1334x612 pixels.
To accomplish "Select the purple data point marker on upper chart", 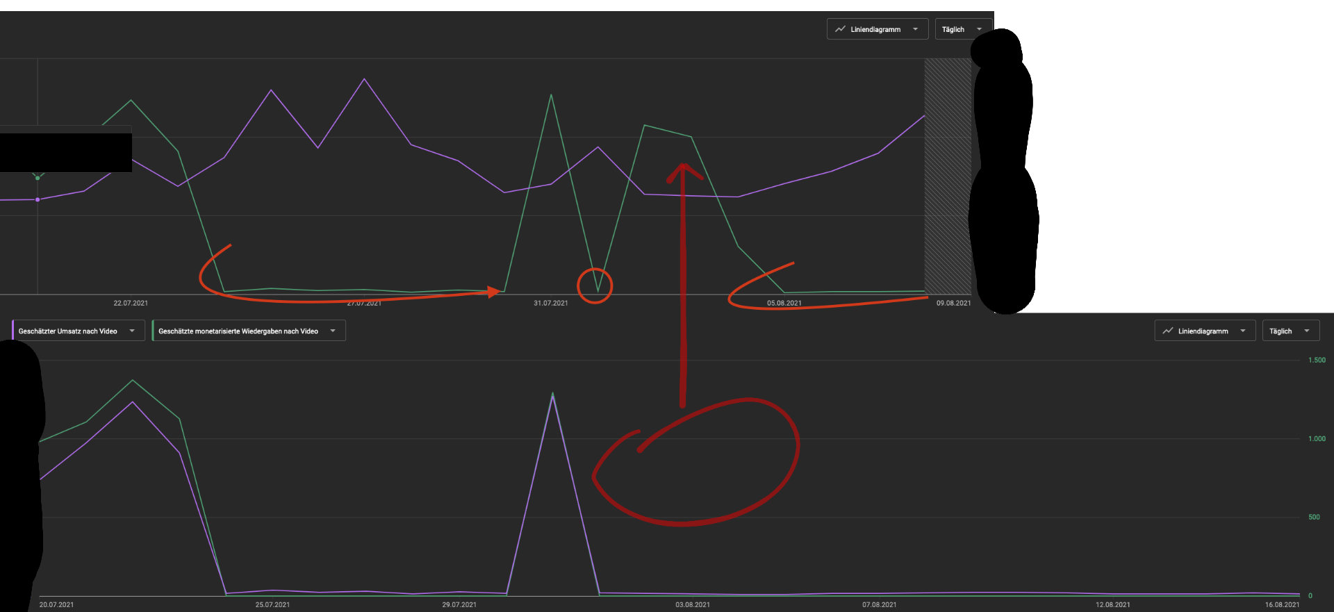I will (x=38, y=199).
